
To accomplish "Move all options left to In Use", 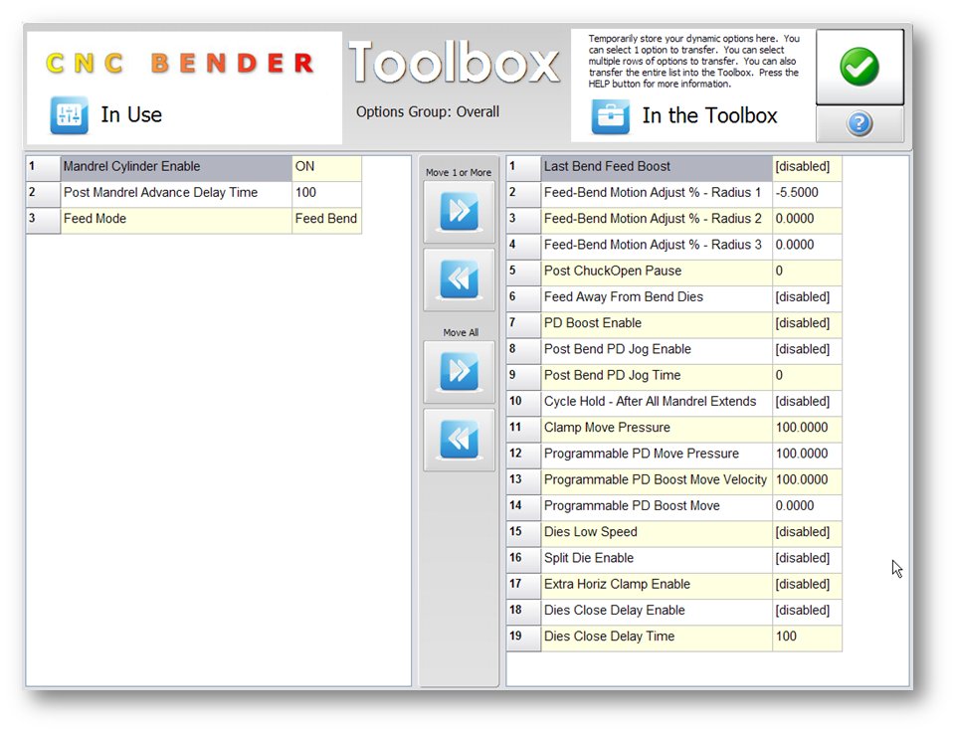I will (459, 439).
